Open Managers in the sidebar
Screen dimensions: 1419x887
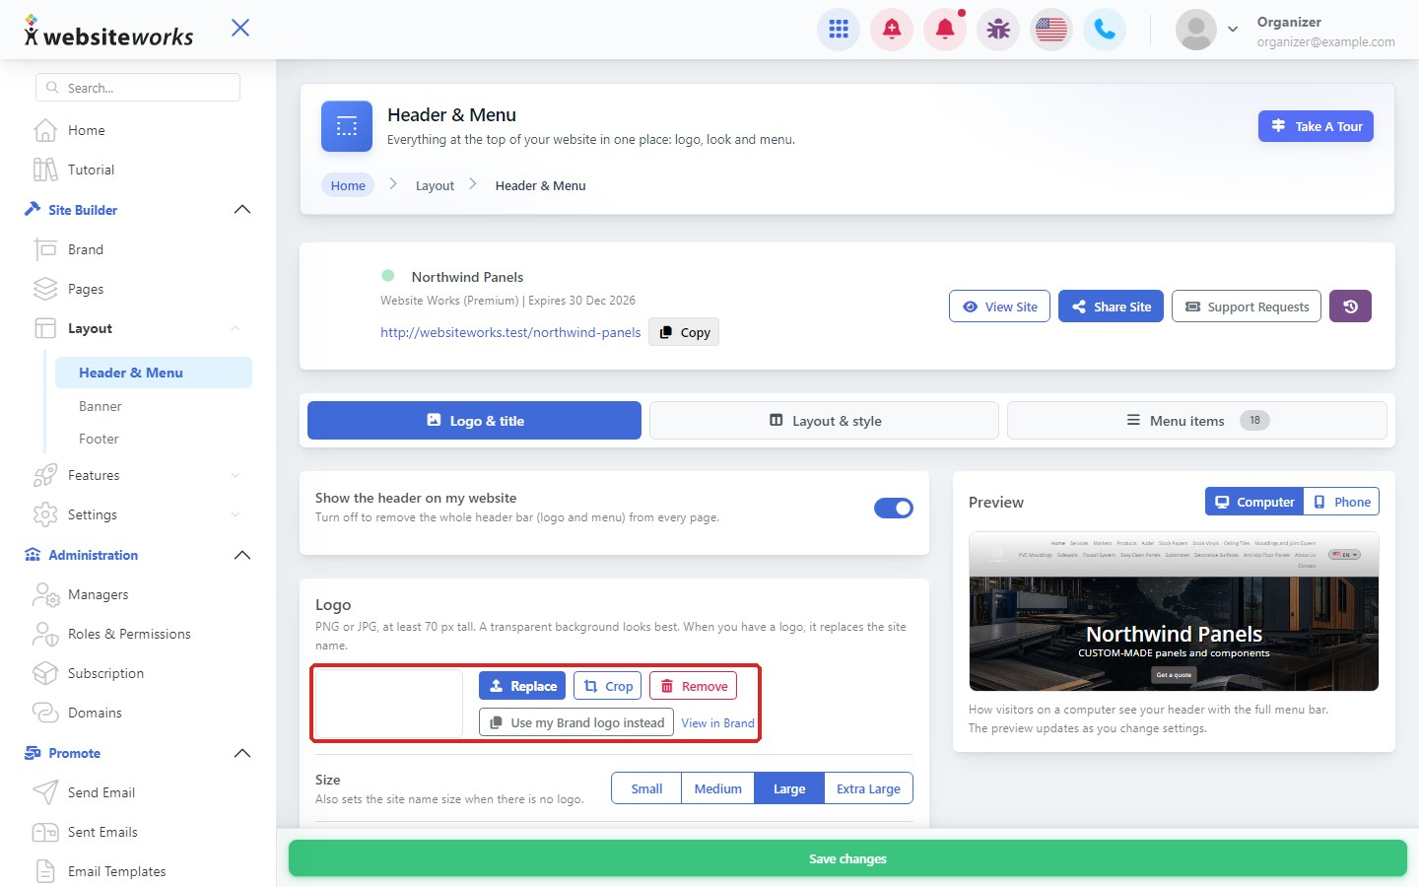coord(98,594)
